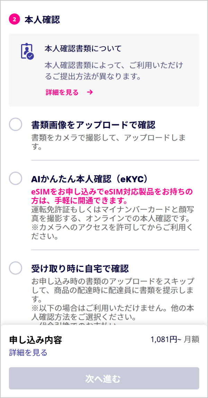The width and height of the screenshot is (208, 398).
Task: Click the 受け取り時に自宅で確認 option title
Action: [80, 268]
